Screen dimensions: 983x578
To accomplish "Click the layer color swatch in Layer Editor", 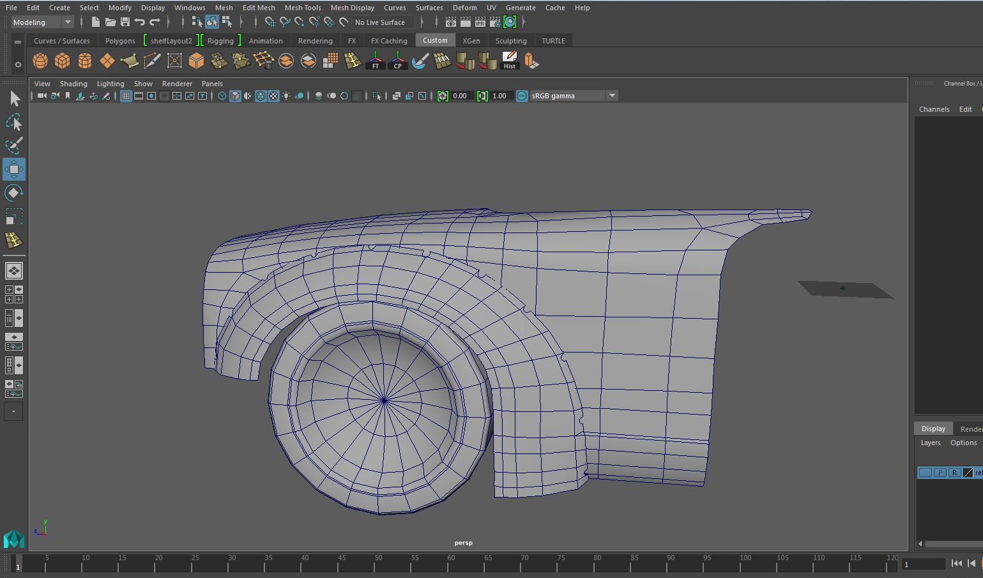I will [967, 472].
